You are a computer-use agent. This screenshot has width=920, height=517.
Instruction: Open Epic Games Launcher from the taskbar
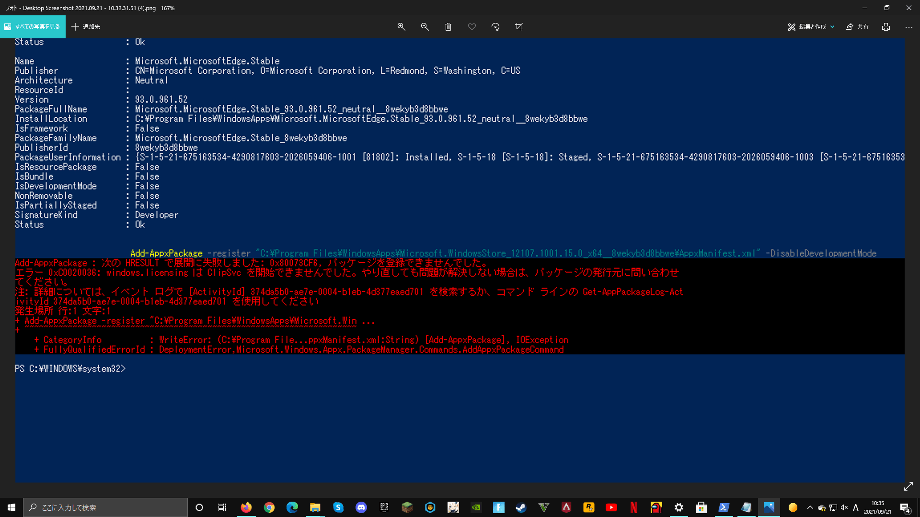pos(384,507)
